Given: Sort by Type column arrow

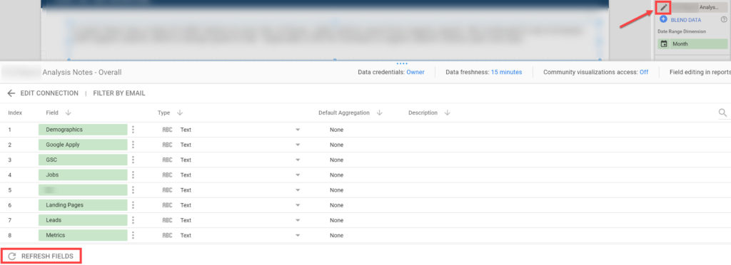Looking at the screenshot, I should tap(179, 113).
